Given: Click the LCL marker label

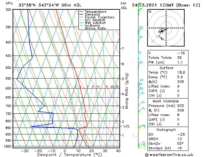Looking at the screenshot, I should 127,126.
